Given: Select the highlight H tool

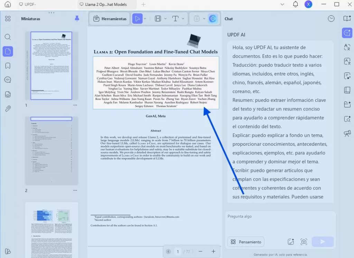Looking at the screenshot, I should click(x=158, y=19).
